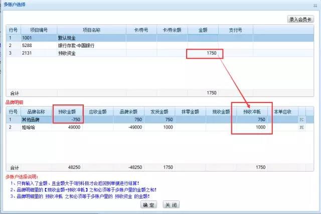Edit the 750 预收冲抵 cell of 其他品牌
Image resolution: width=321 pixels, height=214 pixels.
252,119
